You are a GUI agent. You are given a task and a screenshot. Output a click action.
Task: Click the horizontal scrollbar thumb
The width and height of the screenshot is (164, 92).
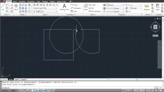coord(137,79)
